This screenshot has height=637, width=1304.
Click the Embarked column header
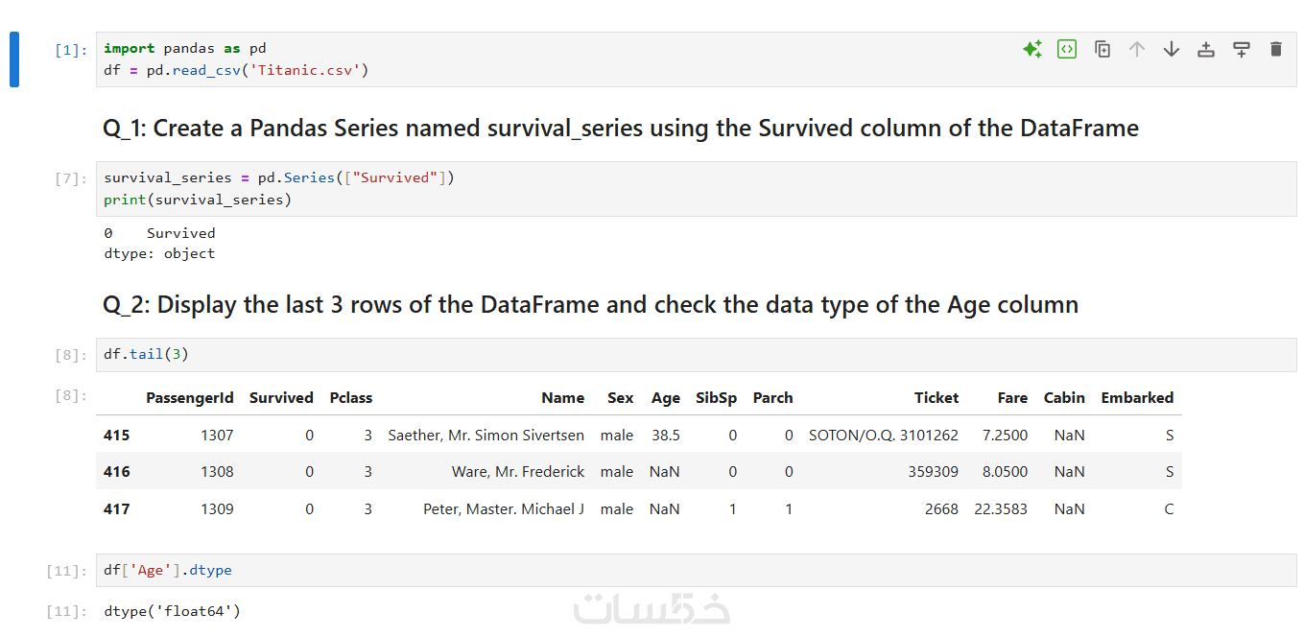(x=1136, y=398)
